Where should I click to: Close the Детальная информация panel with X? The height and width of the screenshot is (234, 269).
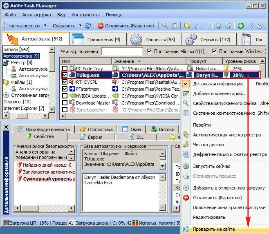[x=6, y=127]
